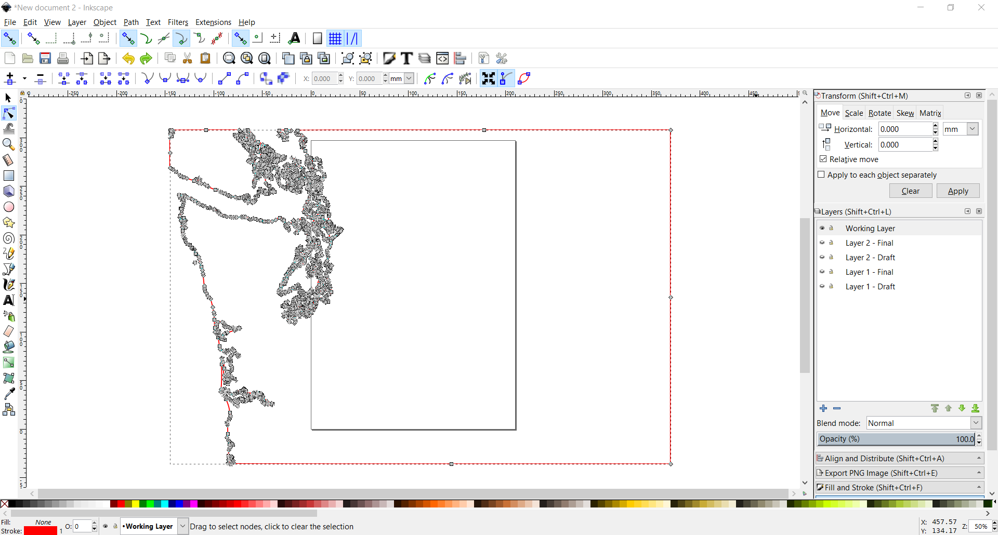
Task: Select the Spray tool
Action: (x=9, y=316)
